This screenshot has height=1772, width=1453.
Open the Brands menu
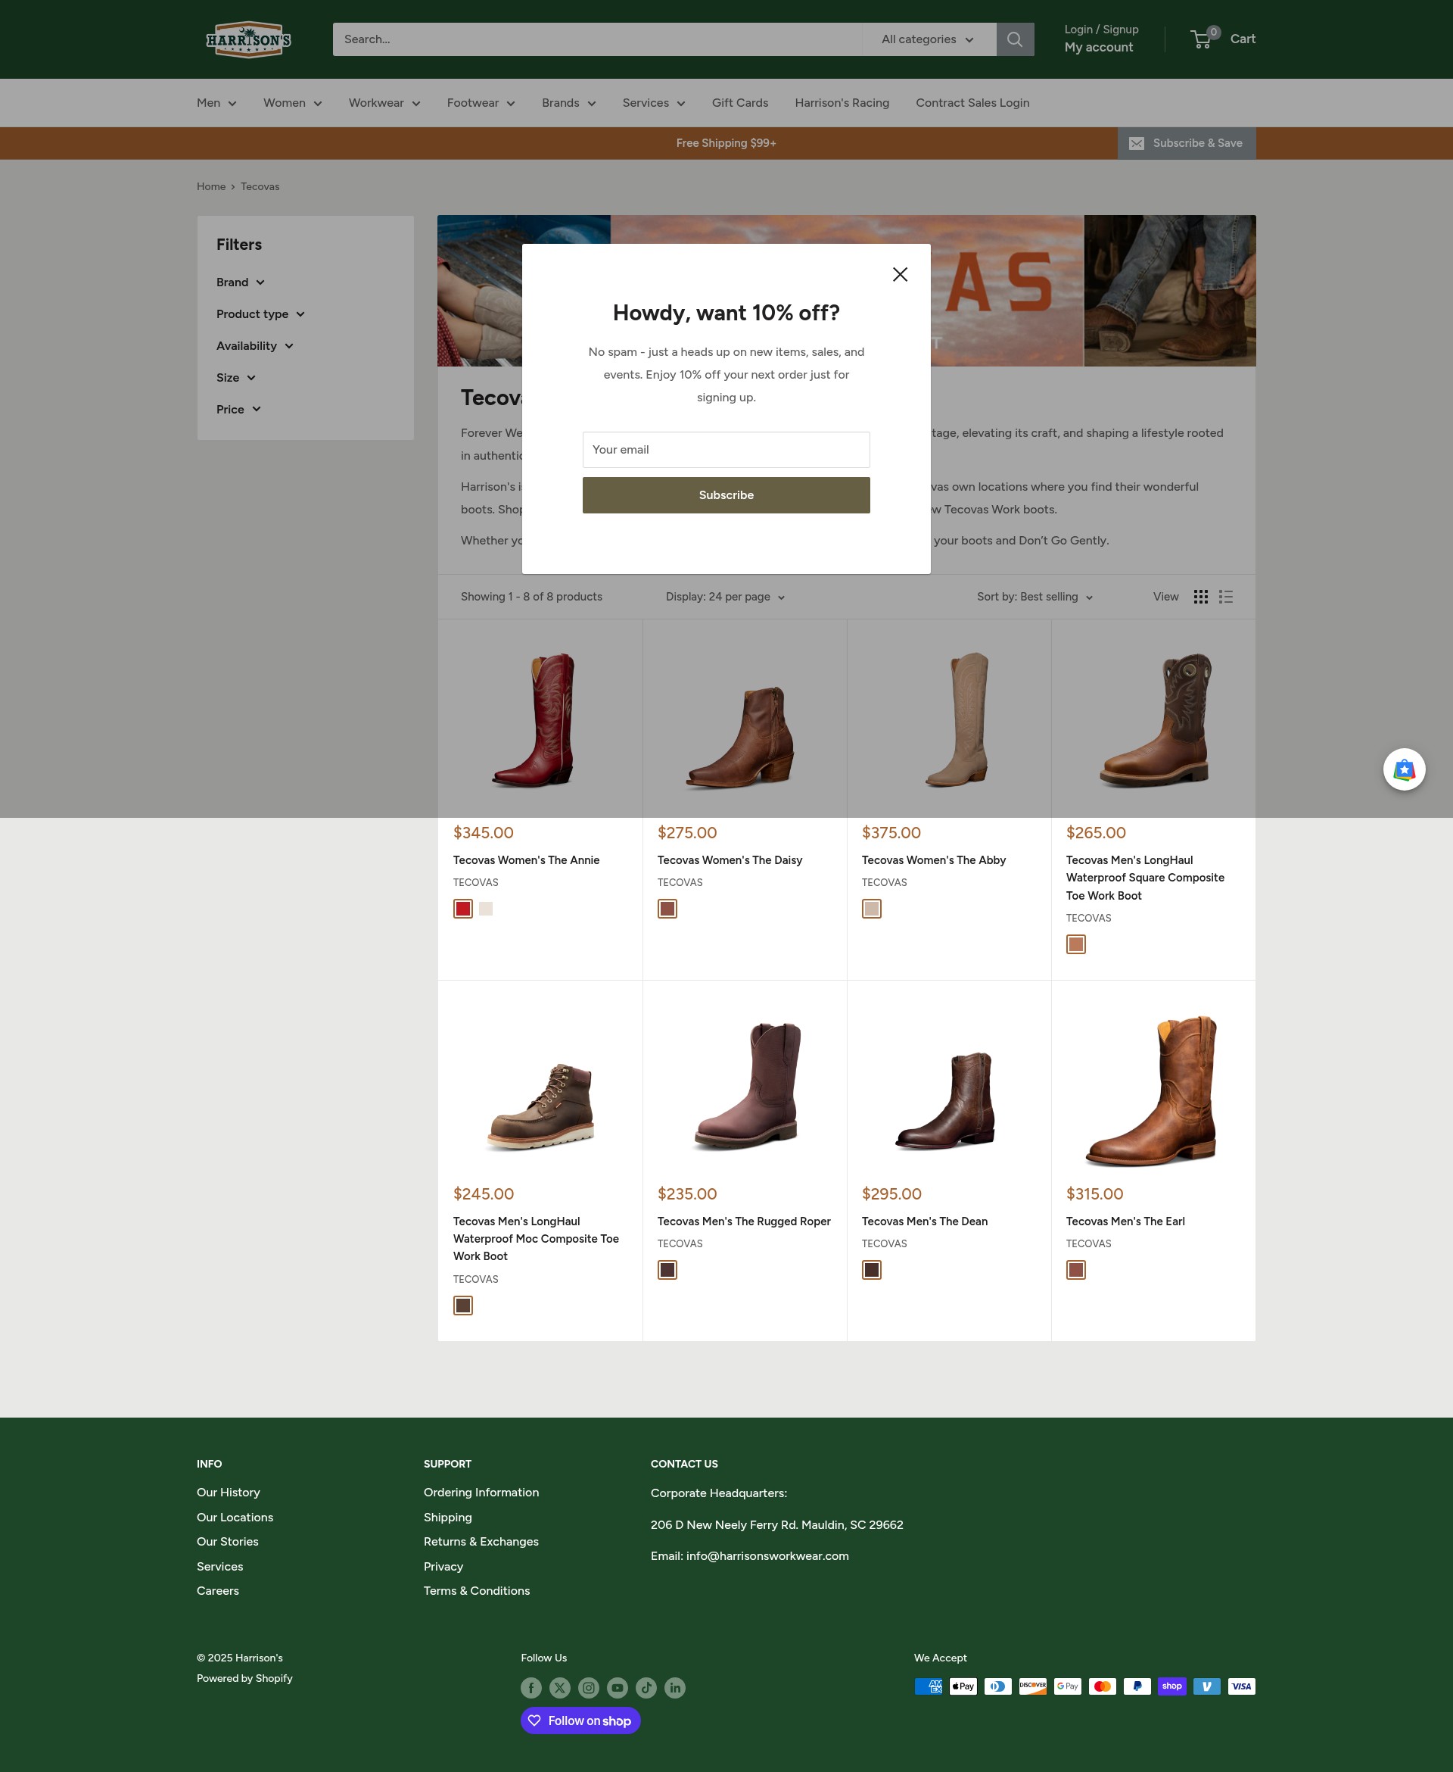click(x=568, y=103)
